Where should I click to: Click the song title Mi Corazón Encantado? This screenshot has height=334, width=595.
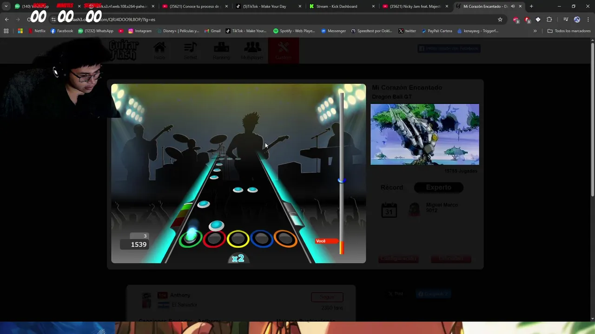[407, 88]
